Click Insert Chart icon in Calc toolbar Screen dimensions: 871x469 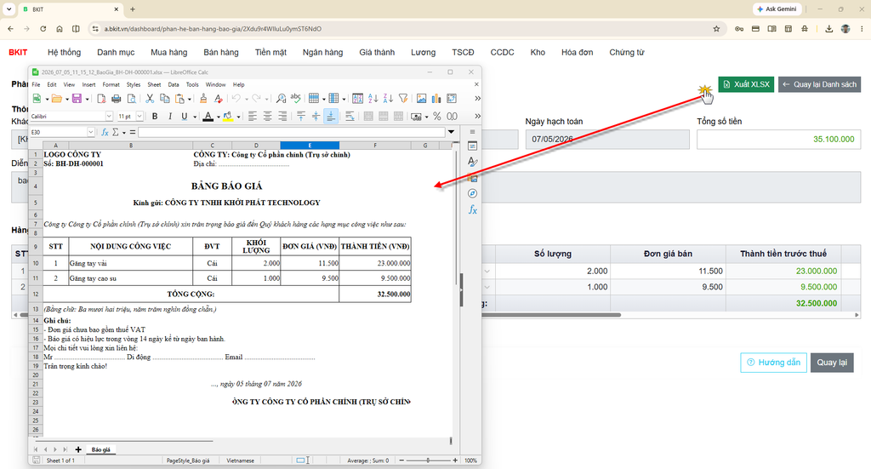pos(436,99)
